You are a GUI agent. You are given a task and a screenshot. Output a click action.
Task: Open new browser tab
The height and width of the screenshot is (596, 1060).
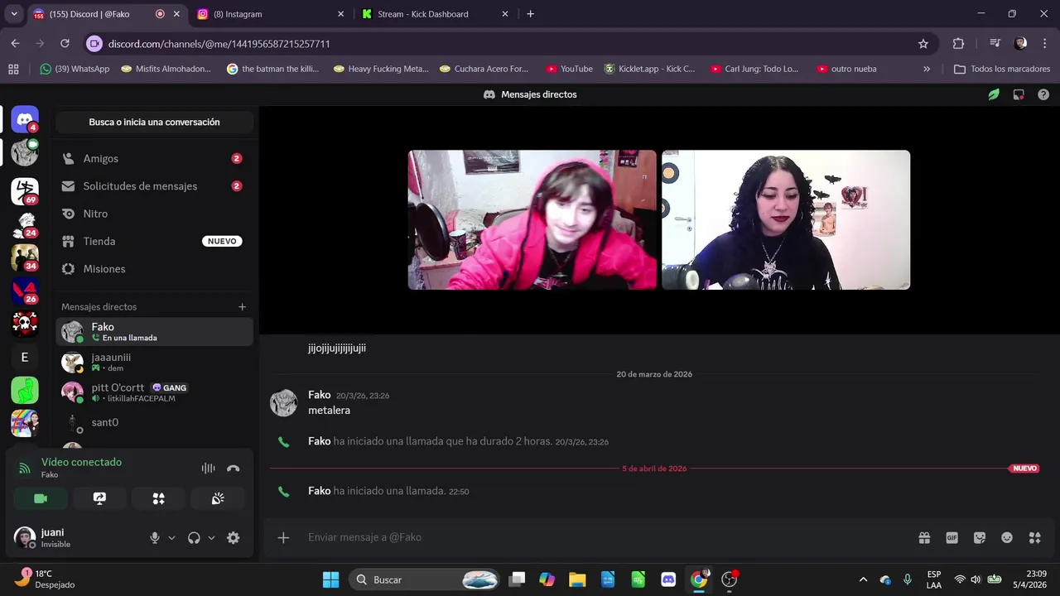531,14
